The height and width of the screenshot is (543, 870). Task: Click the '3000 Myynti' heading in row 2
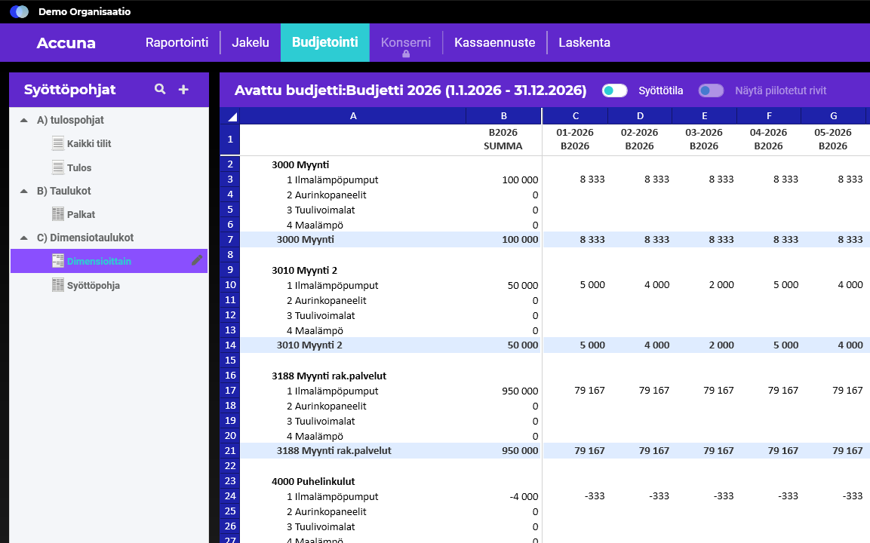click(300, 164)
